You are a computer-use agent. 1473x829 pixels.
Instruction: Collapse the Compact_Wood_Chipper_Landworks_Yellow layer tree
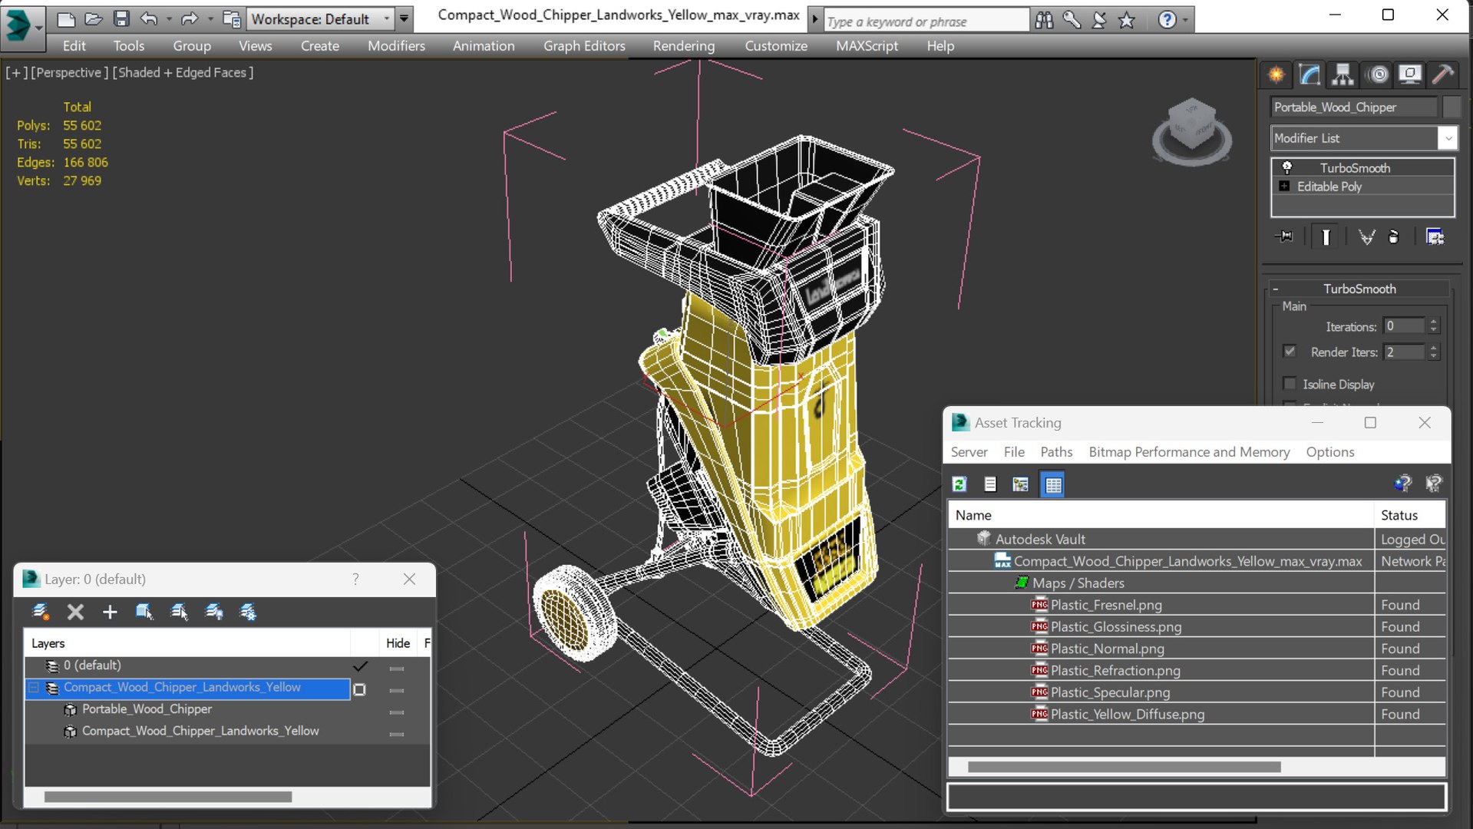pyautogui.click(x=34, y=688)
